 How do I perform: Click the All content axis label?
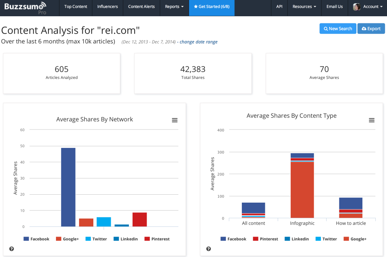254,223
